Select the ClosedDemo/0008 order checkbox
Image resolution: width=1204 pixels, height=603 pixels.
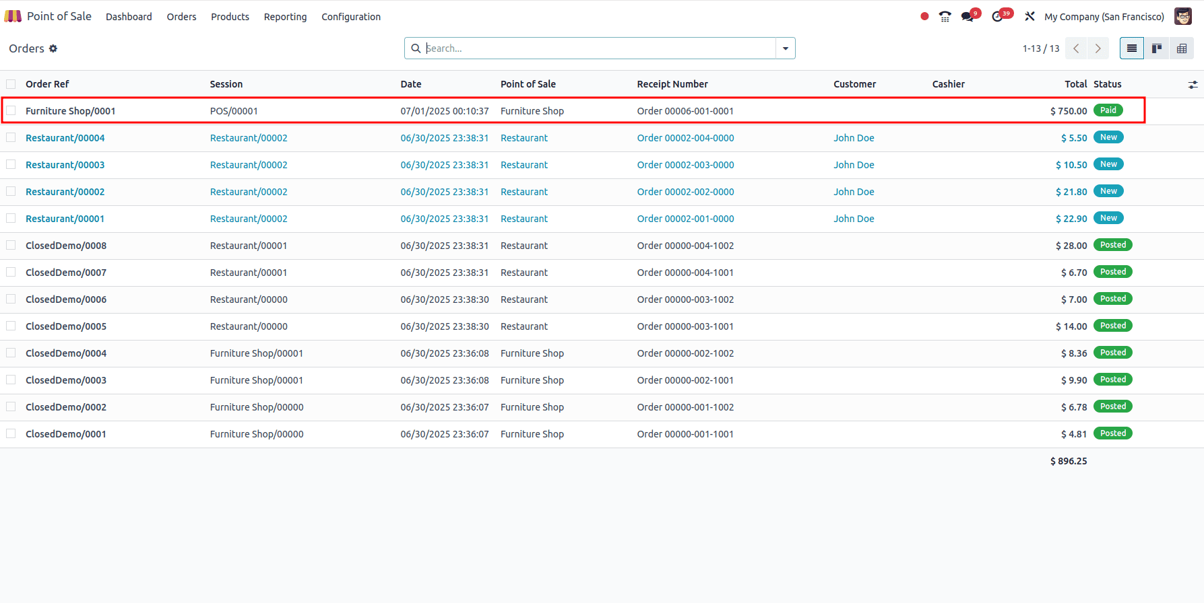point(11,245)
